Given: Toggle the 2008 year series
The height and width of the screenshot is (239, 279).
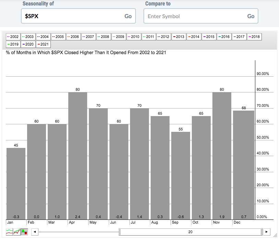Looking at the screenshot, I should [x=103, y=37].
